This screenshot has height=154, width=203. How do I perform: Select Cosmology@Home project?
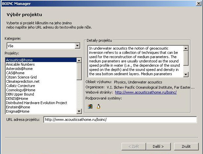click(41, 90)
